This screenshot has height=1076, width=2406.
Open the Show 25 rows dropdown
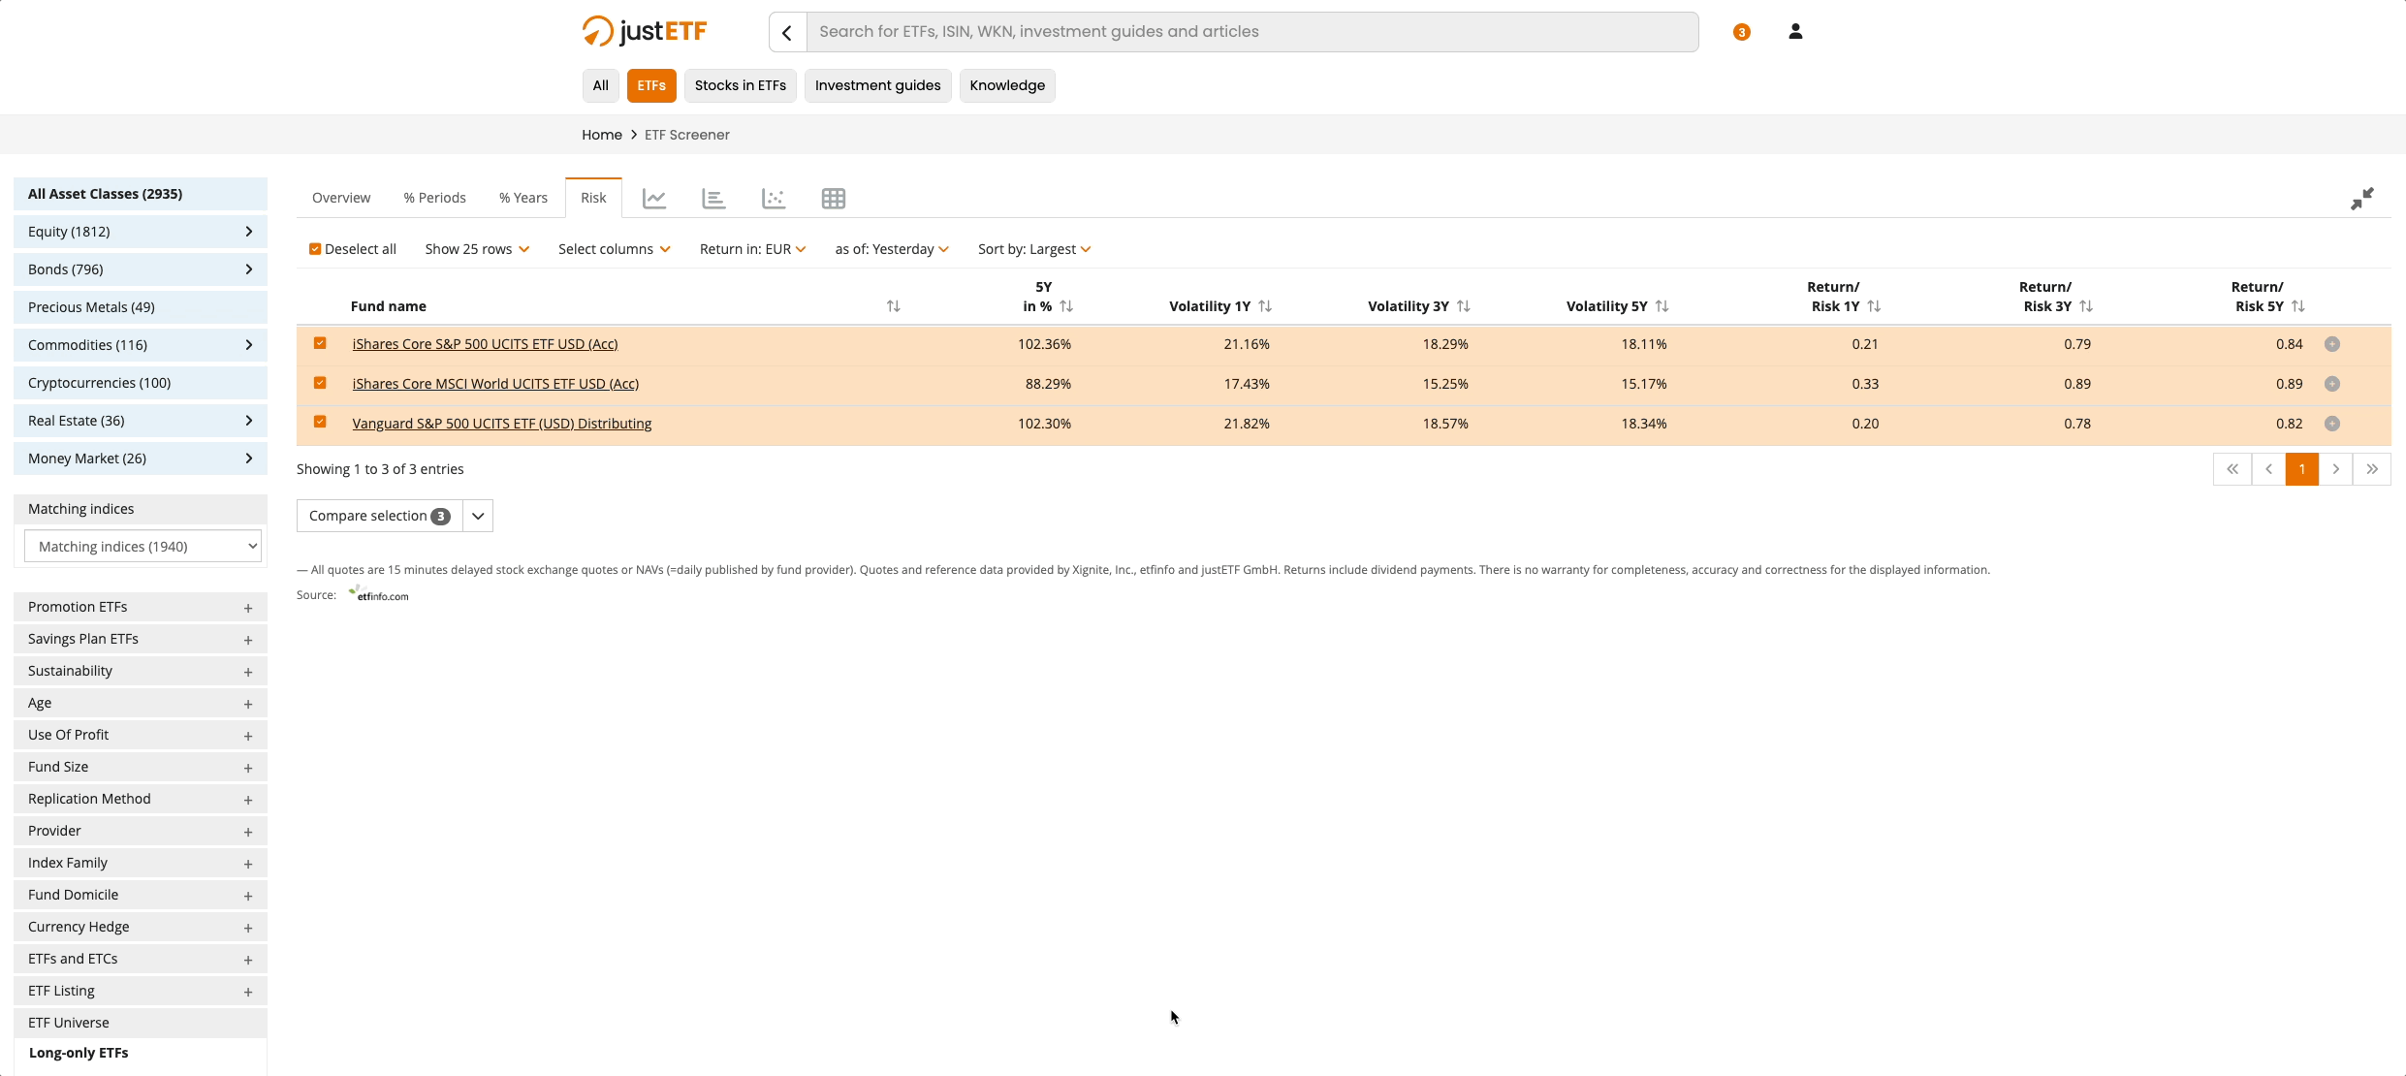[x=477, y=249]
